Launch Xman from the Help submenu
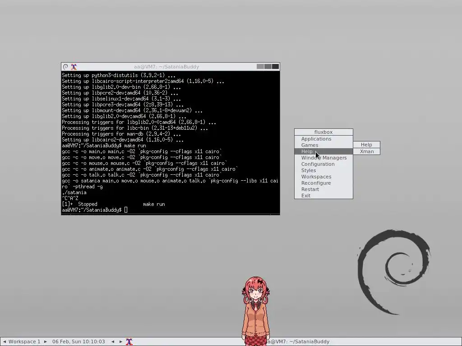 [x=366, y=151]
